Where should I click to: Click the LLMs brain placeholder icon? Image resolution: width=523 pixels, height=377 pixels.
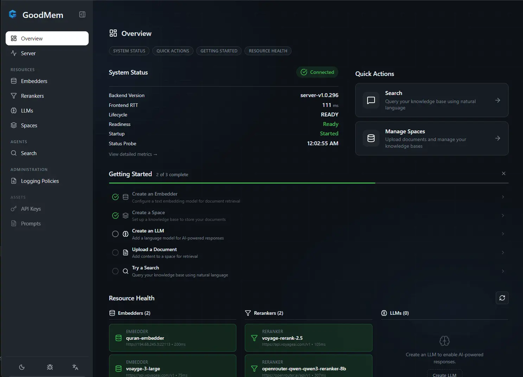[445, 341]
